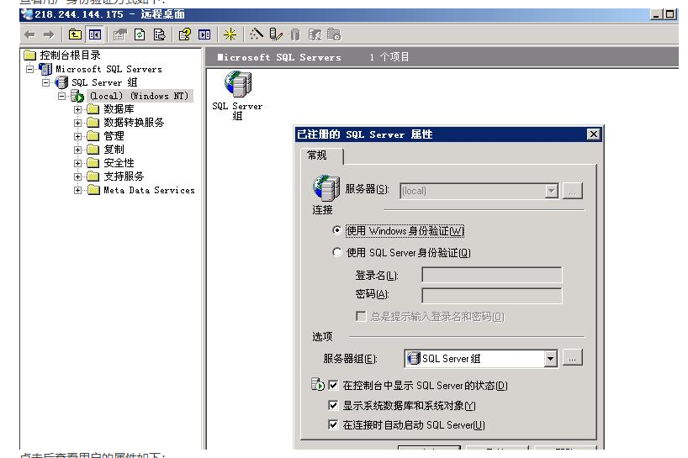Click the export list toolbar icon
Viewport: 688px width, 458px height.
(158, 34)
